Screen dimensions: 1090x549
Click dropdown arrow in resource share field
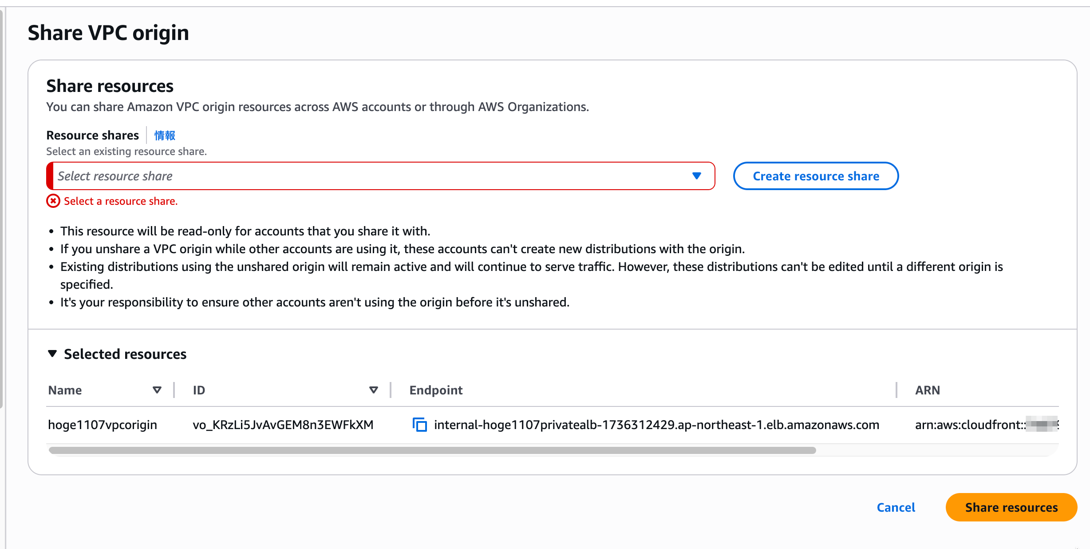point(696,176)
